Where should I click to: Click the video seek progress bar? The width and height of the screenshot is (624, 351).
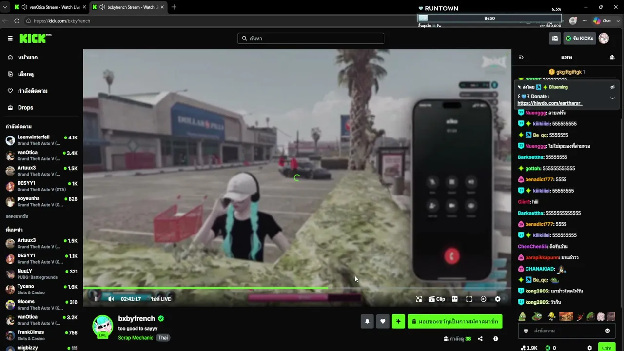[297, 288]
